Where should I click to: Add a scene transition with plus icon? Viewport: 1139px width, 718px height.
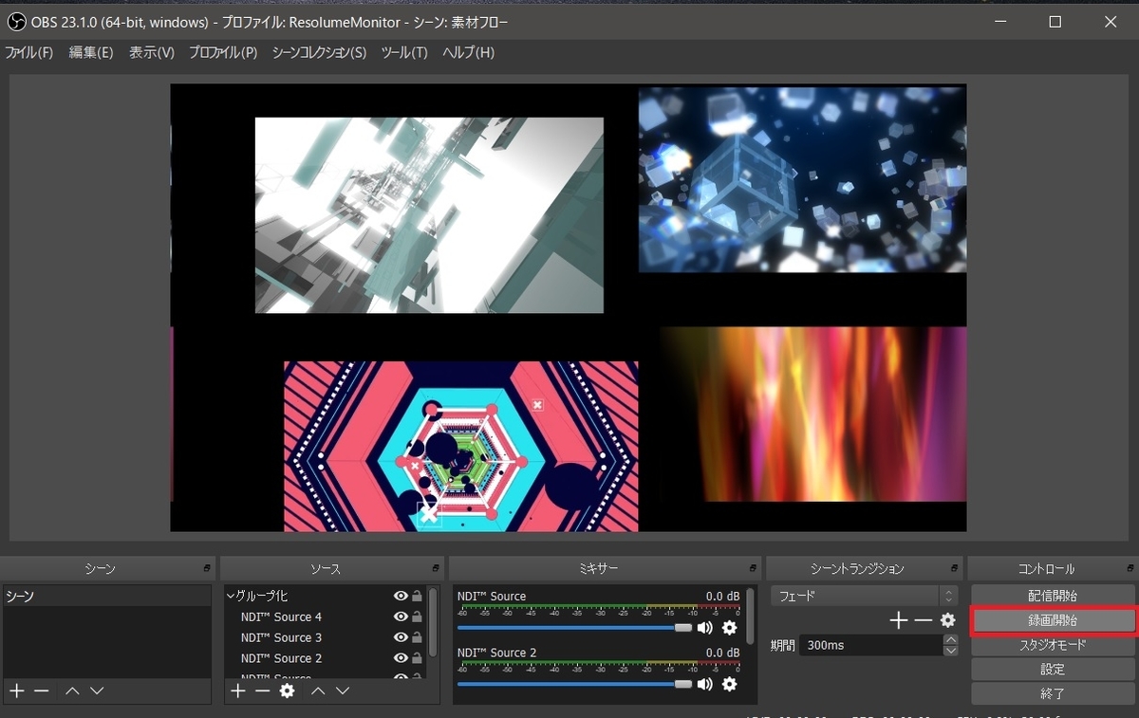point(898,620)
